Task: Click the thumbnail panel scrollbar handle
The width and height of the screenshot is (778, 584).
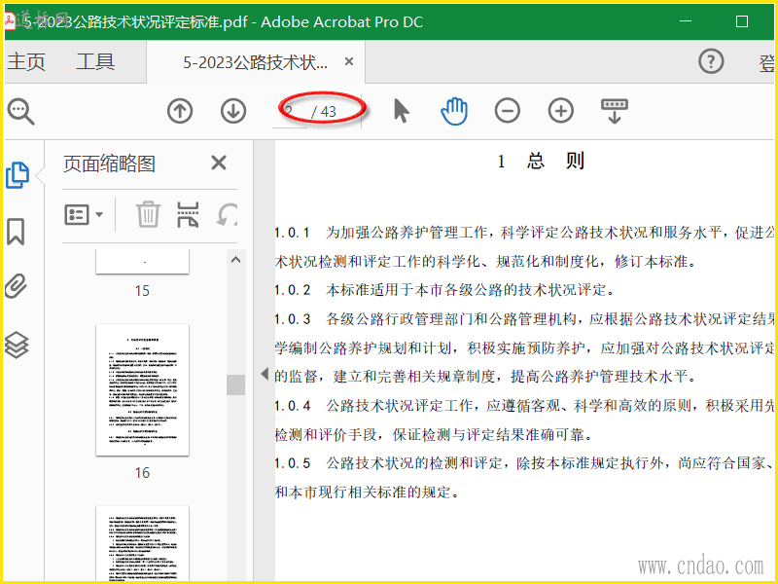Action: pos(235,384)
